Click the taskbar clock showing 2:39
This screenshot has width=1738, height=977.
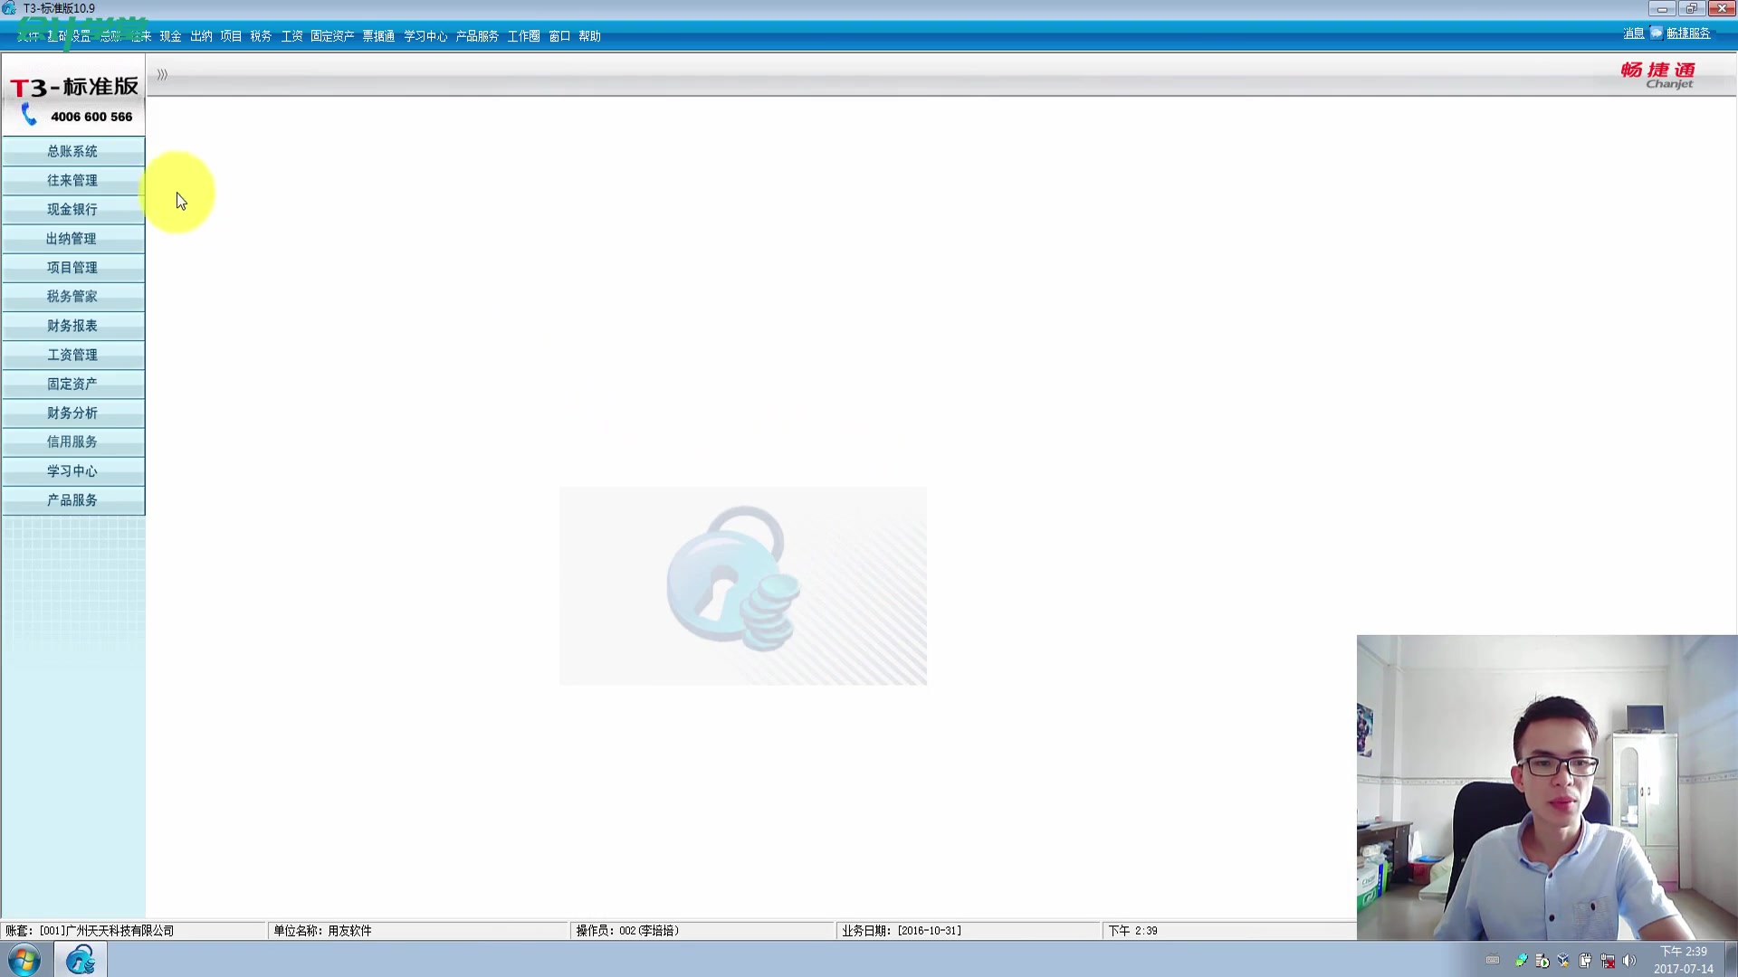1683,959
